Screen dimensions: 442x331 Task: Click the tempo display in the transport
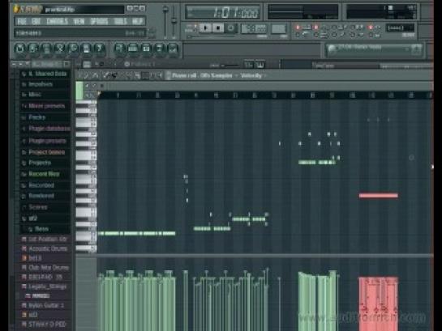click(x=254, y=28)
